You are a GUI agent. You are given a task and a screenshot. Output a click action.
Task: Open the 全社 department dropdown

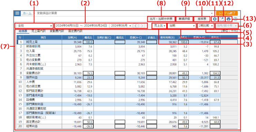(x=35, y=26)
